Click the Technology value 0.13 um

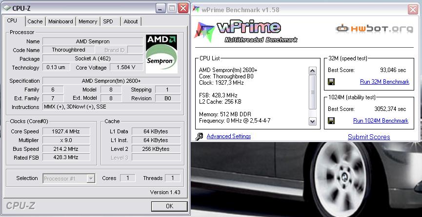[56, 68]
